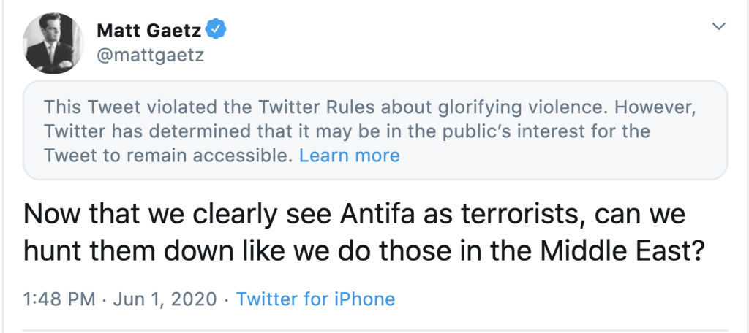749x333 pixels.
Task: Click the Matt Gaetz display name
Action: (x=149, y=31)
